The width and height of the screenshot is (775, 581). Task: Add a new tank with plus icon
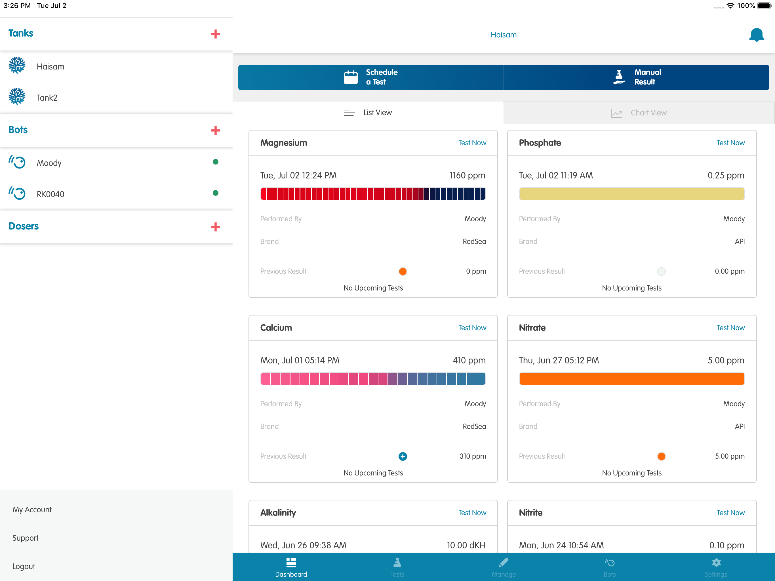[x=216, y=34]
